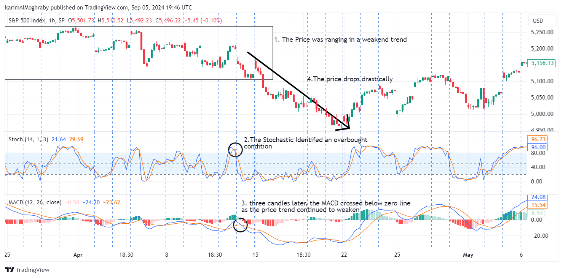Click the orange 15.54 MACD axis tag
The width and height of the screenshot is (563, 278).
pos(537,205)
